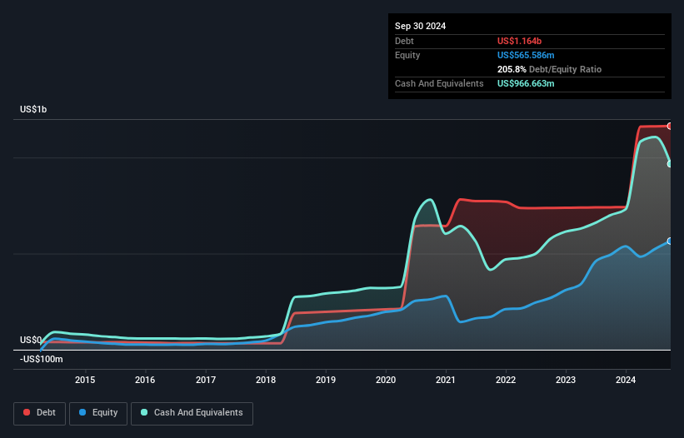The width and height of the screenshot is (684, 438).
Task: Click the US$0 y-axis label
Action: [31, 340]
